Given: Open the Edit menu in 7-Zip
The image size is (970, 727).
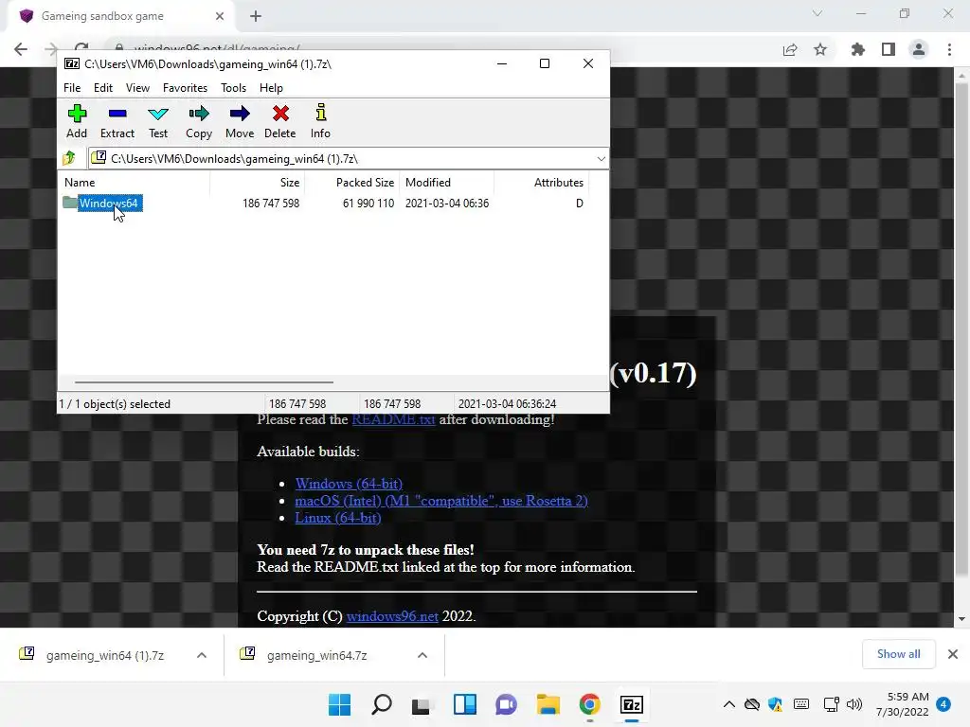Looking at the screenshot, I should click(102, 88).
